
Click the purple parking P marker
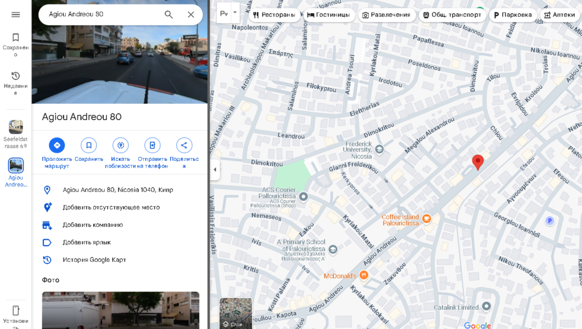pos(550,220)
